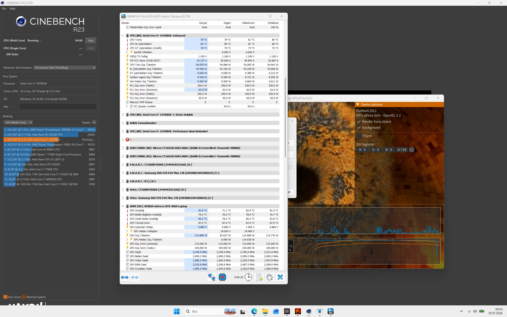Stop the running CPU Multi Core test
Screen dimensions: 507x317
(x=91, y=40)
